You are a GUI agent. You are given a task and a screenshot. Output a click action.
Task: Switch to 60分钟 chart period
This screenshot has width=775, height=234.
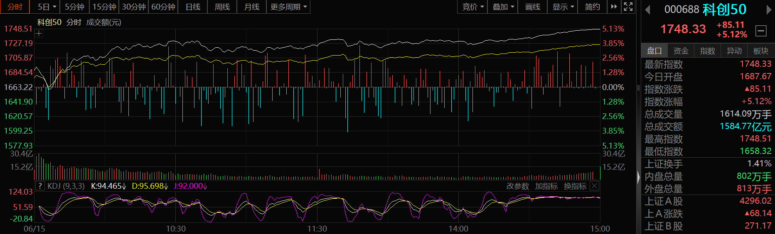coord(163,7)
